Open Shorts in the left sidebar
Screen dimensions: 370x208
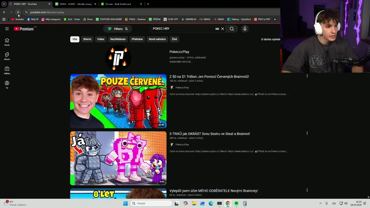click(x=7, y=56)
